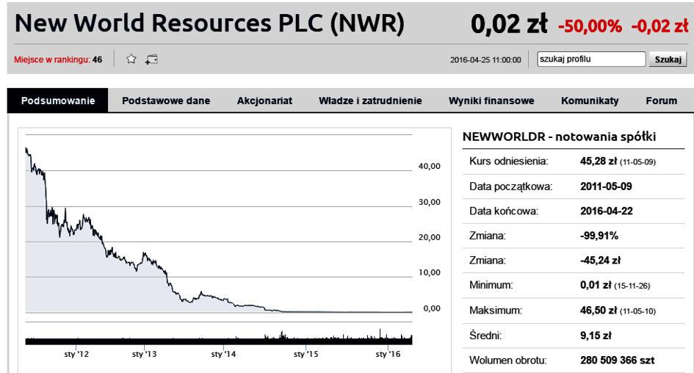
Task: Switch to Podstawowe dane tab
Action: click(x=166, y=101)
